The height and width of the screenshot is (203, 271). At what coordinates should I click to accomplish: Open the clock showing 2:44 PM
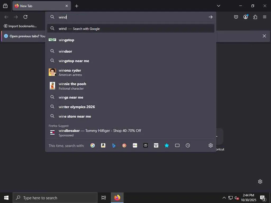[x=249, y=198]
